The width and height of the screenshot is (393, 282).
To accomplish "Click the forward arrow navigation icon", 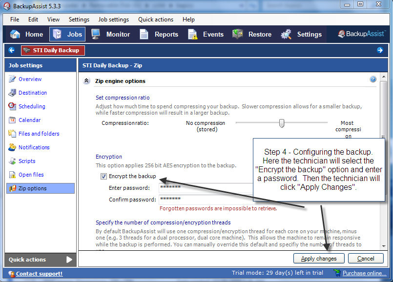I will click(380, 50).
